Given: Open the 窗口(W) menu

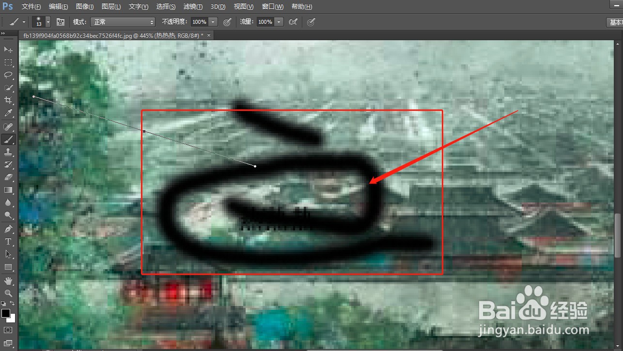Looking at the screenshot, I should (x=272, y=7).
